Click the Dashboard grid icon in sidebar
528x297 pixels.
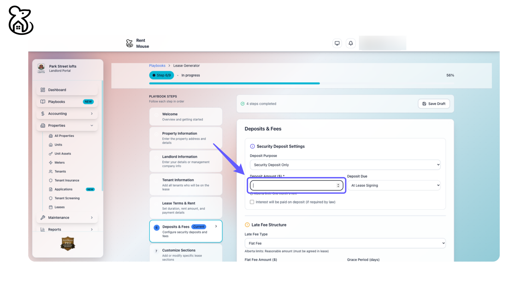pos(43,90)
